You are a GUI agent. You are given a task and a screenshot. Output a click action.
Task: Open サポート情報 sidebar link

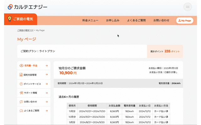coord(34,93)
